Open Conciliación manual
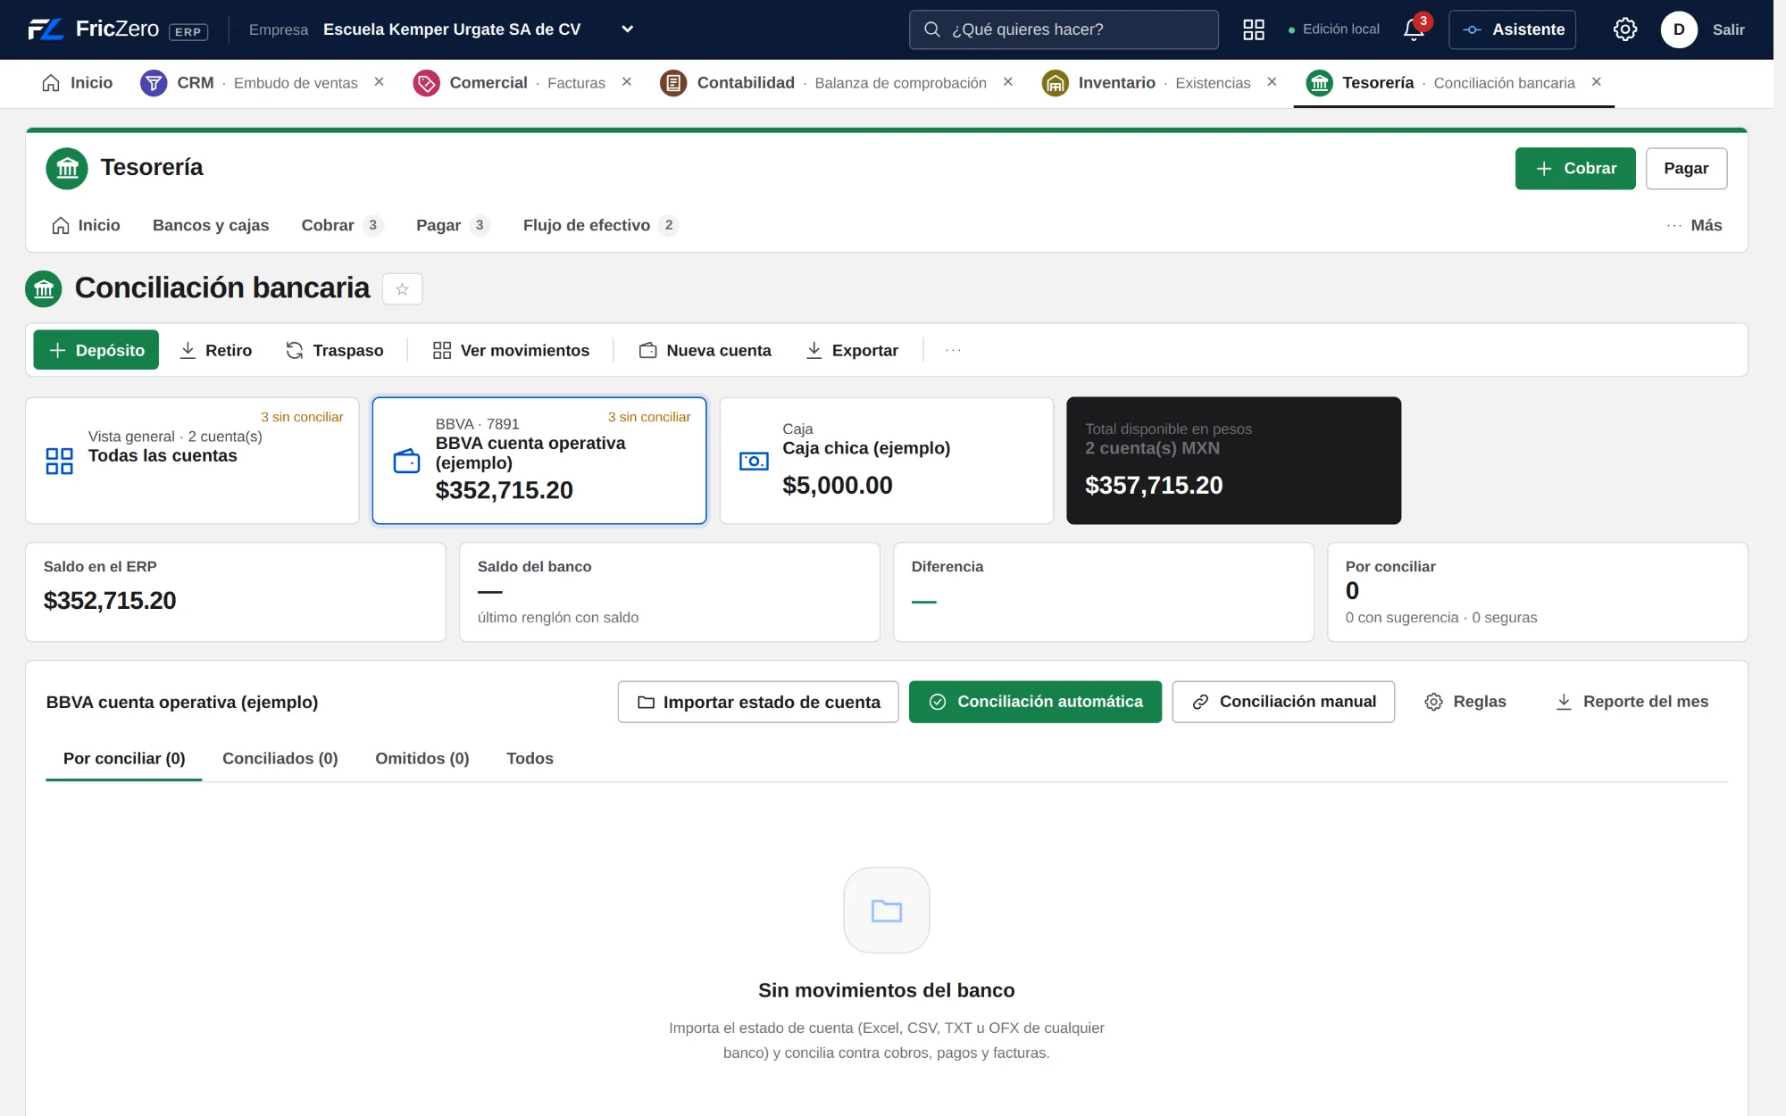The height and width of the screenshot is (1116, 1786). 1283,702
